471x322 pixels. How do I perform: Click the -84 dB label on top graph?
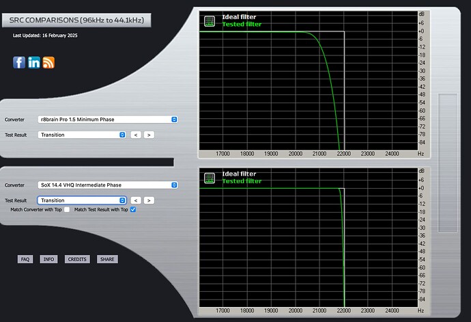[422, 142]
